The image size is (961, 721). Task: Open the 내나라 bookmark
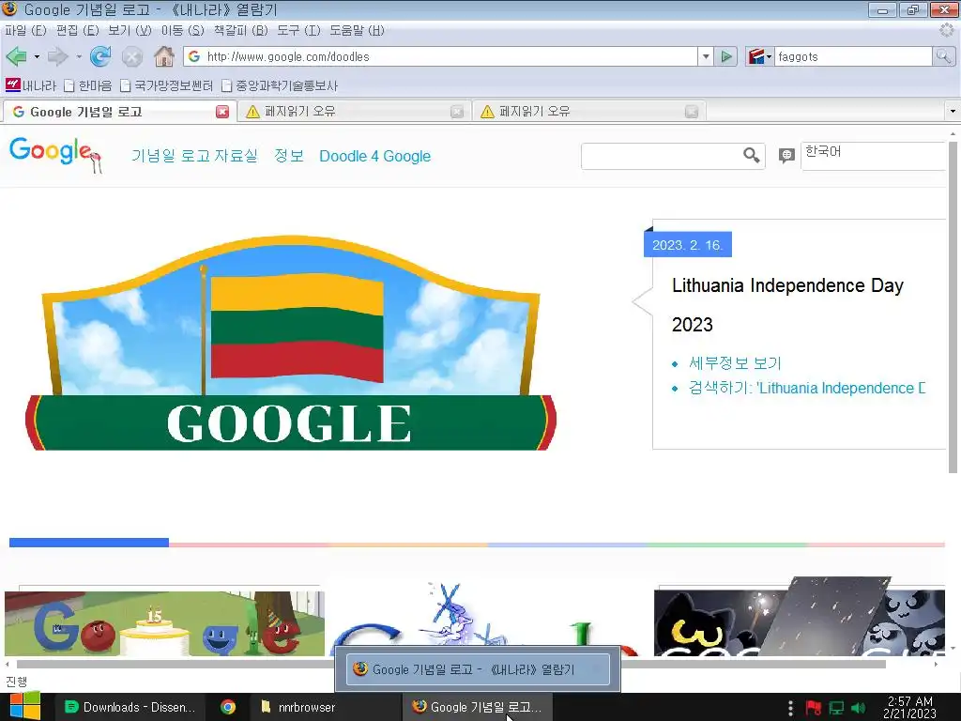point(31,85)
